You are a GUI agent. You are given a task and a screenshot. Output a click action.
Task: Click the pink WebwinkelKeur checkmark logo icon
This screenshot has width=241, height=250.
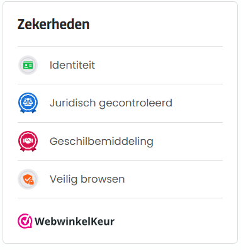25,221
